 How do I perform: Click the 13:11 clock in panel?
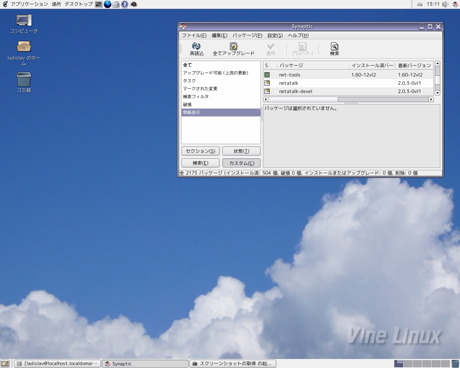433,4
